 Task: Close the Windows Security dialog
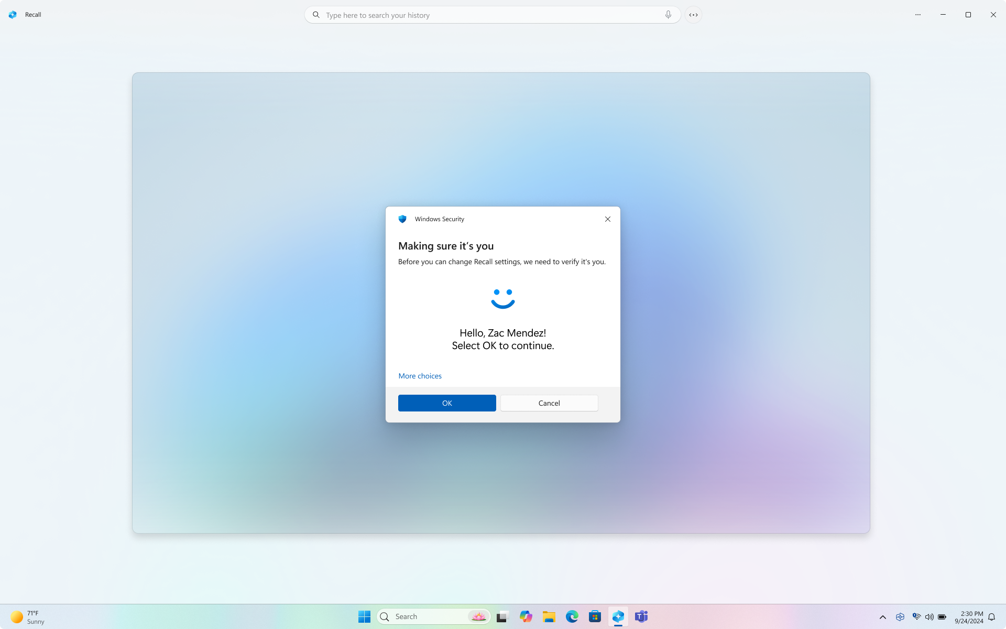click(x=608, y=219)
